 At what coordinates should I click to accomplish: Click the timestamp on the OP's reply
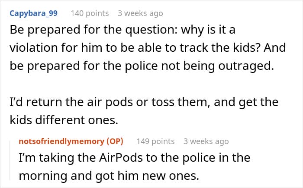(x=206, y=141)
